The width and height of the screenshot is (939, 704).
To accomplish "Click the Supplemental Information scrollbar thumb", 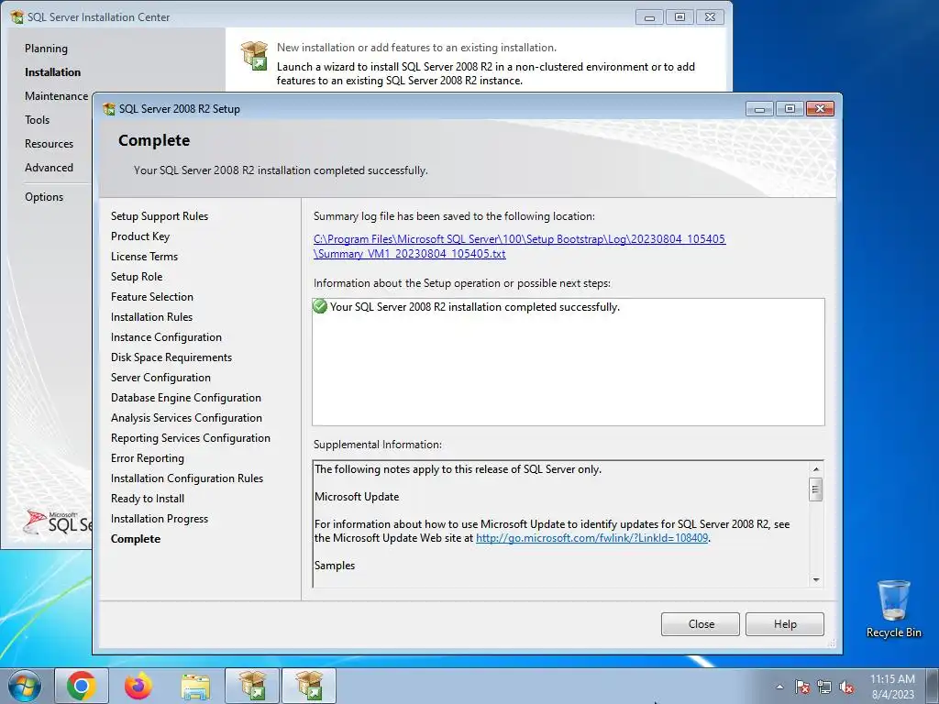I will pyautogui.click(x=815, y=489).
